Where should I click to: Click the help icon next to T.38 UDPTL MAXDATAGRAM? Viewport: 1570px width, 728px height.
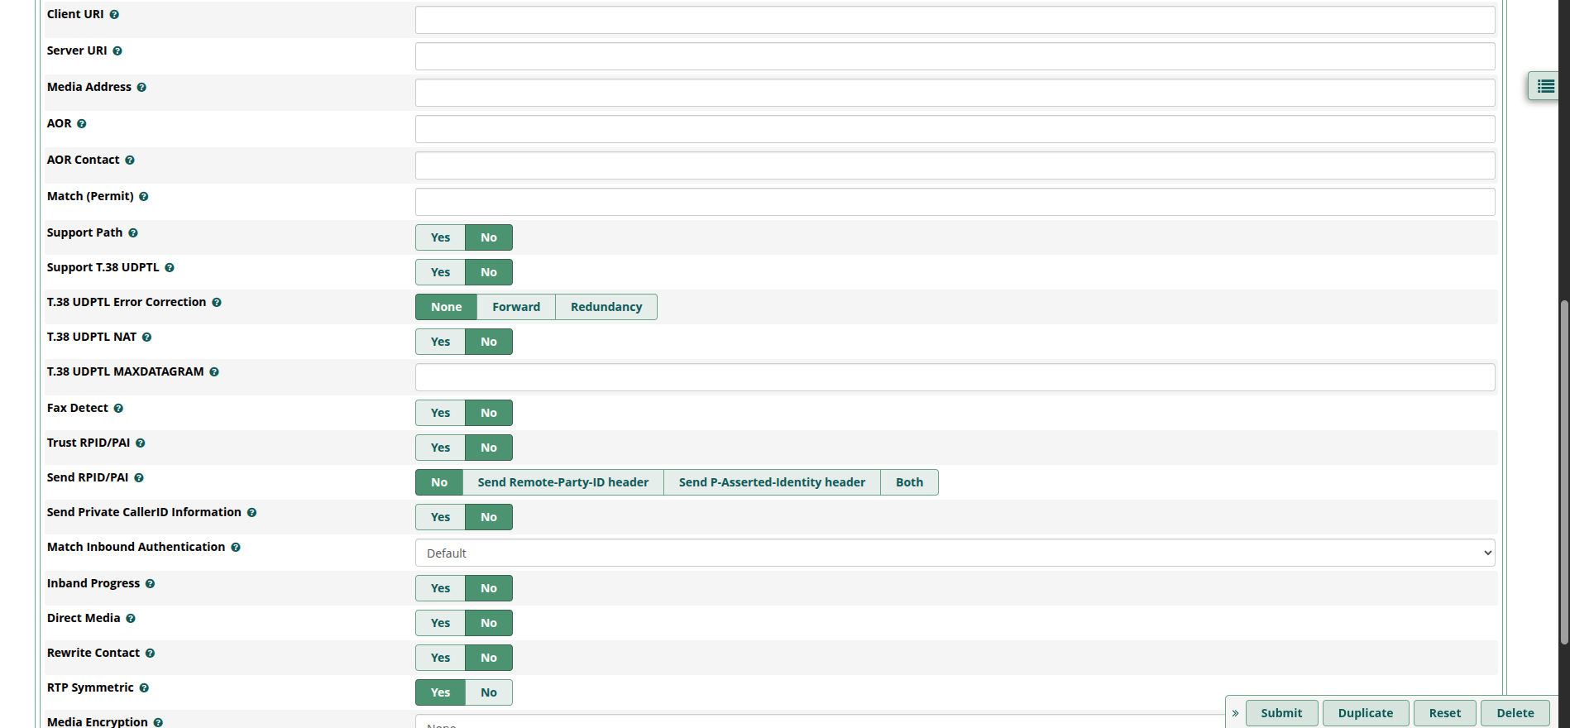(214, 372)
